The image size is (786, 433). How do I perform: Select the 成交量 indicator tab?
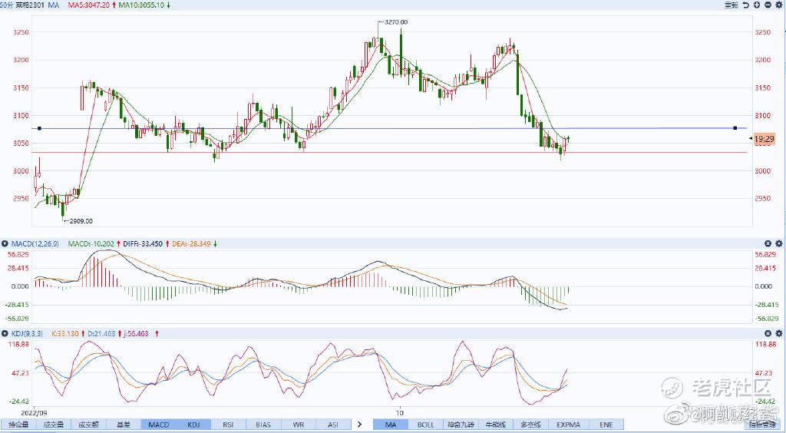(53, 425)
